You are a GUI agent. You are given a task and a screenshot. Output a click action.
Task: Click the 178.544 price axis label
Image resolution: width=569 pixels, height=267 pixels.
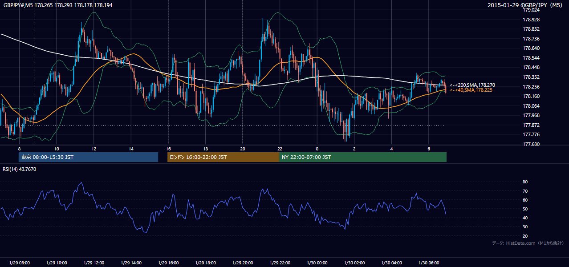[x=531, y=58]
